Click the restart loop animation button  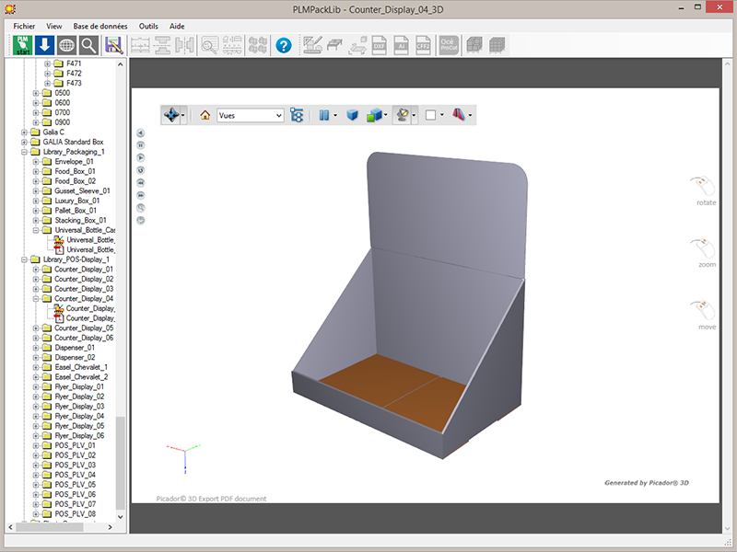[x=140, y=170]
